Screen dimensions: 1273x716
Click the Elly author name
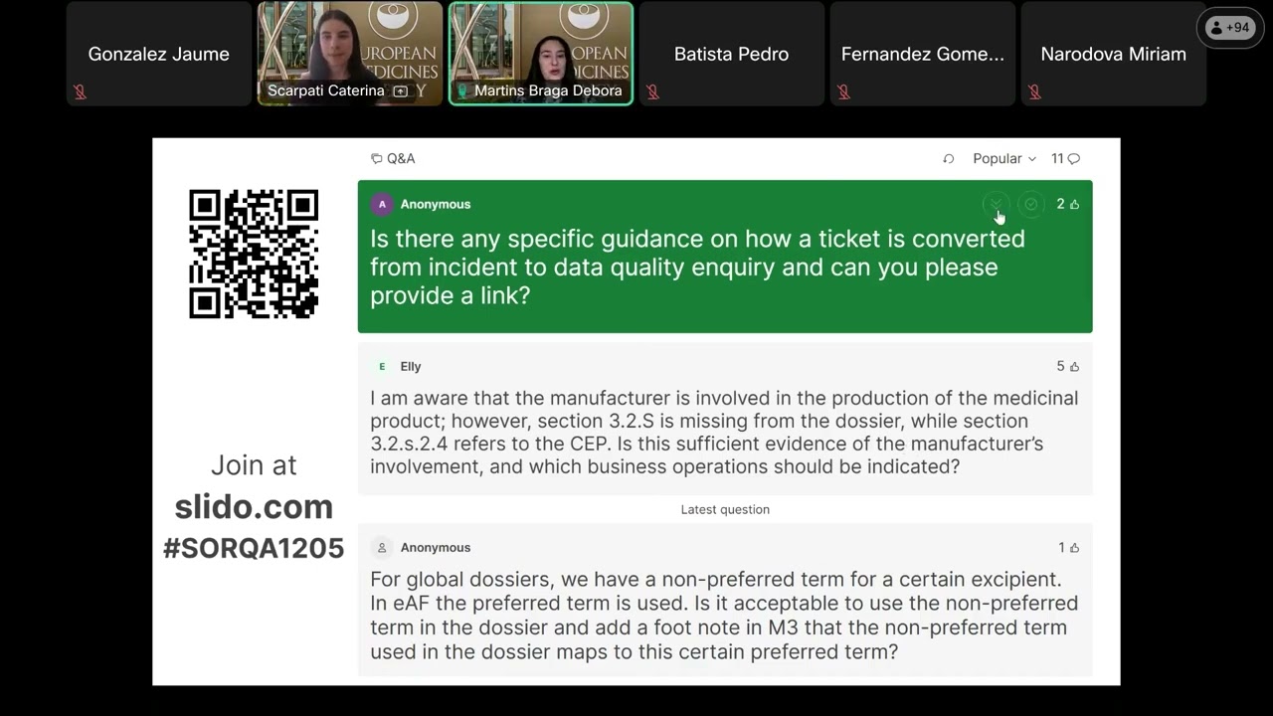coord(411,367)
